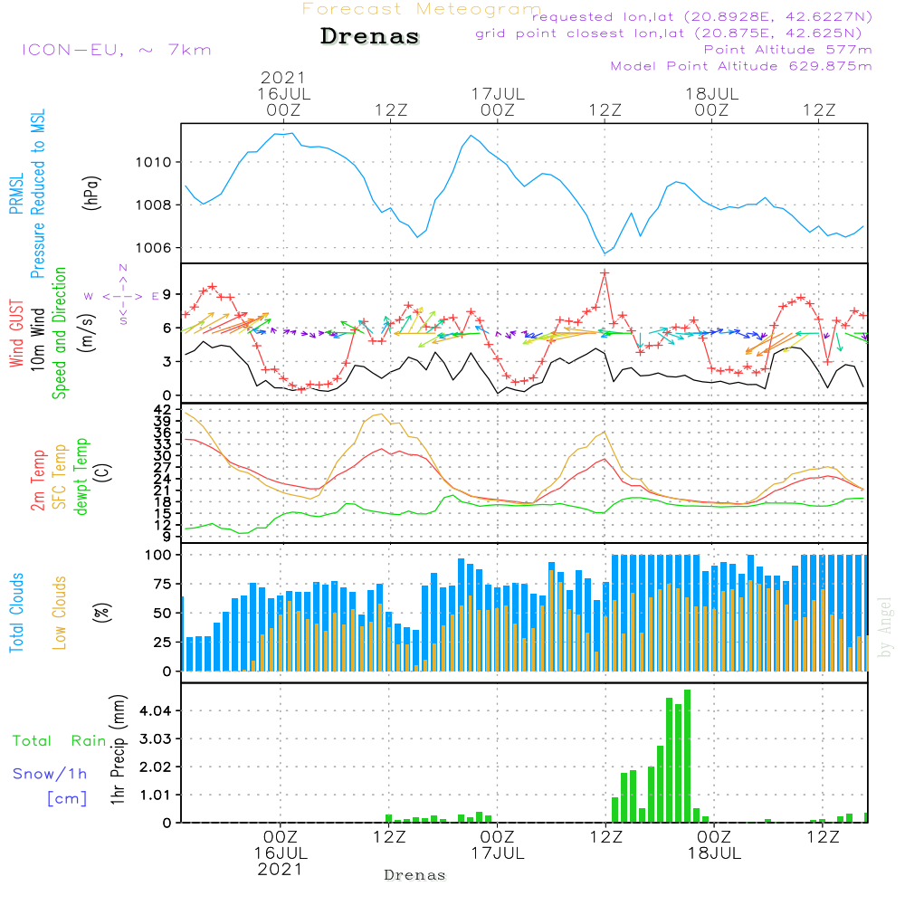Click the wind direction compass rose legend
905x905 pixels.
(x=123, y=296)
